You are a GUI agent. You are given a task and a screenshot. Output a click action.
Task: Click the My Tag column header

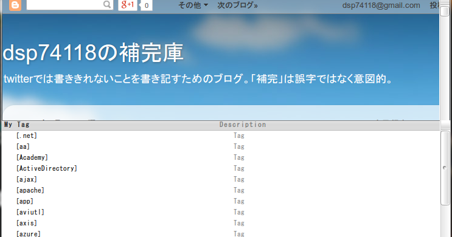click(x=16, y=125)
